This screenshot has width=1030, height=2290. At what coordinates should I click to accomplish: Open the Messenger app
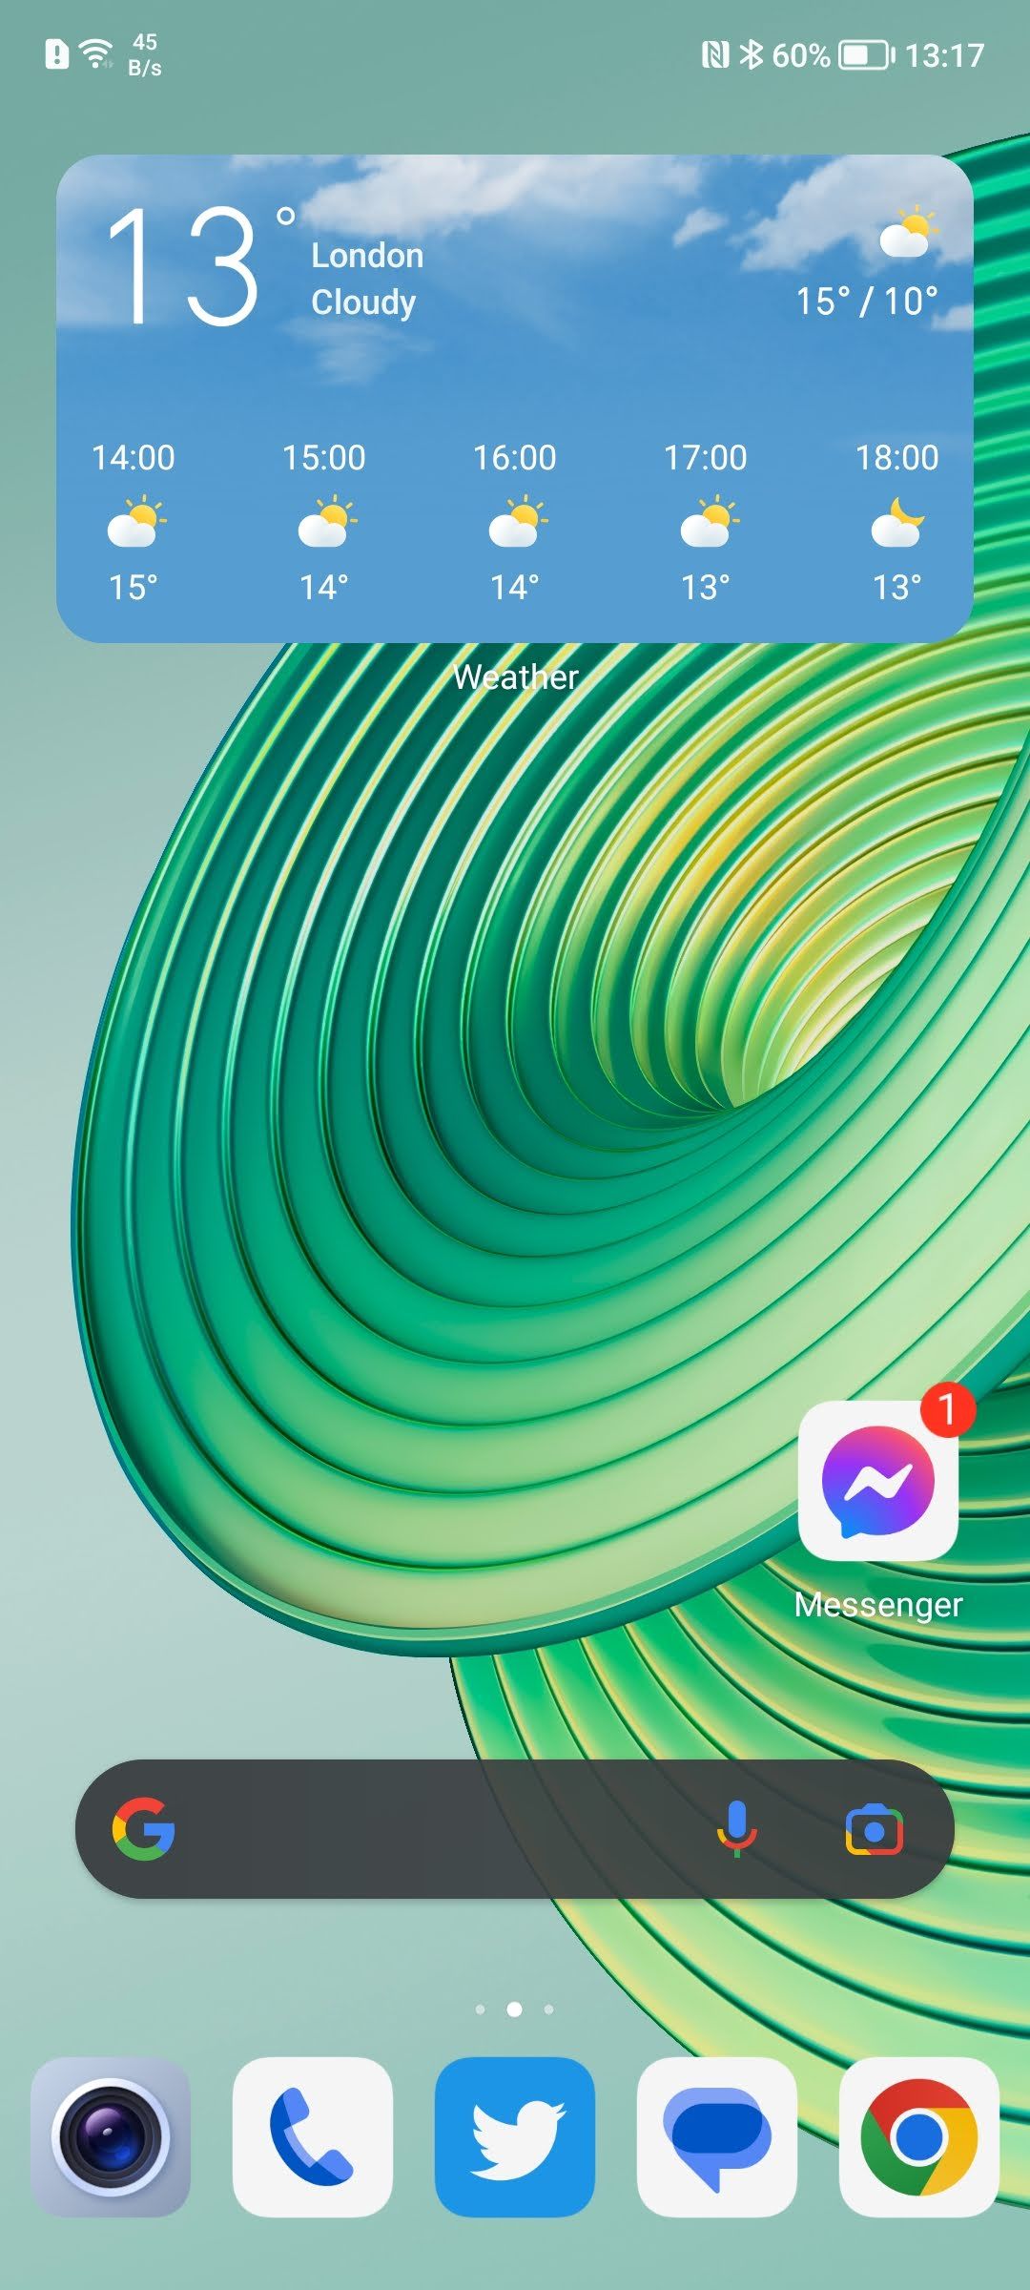[877, 1481]
